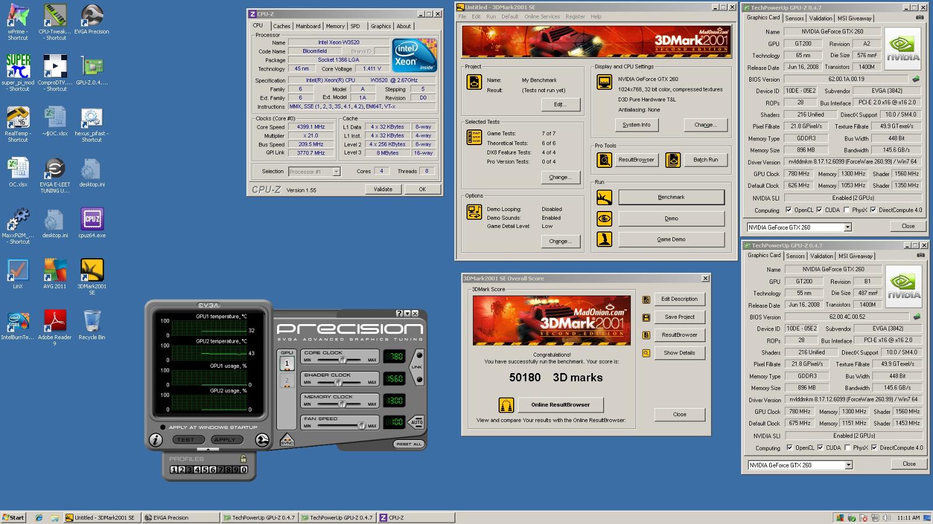This screenshot has height=524, width=933.
Task: Click the Game Demo icon in 3DMark2001
Action: 604,240
